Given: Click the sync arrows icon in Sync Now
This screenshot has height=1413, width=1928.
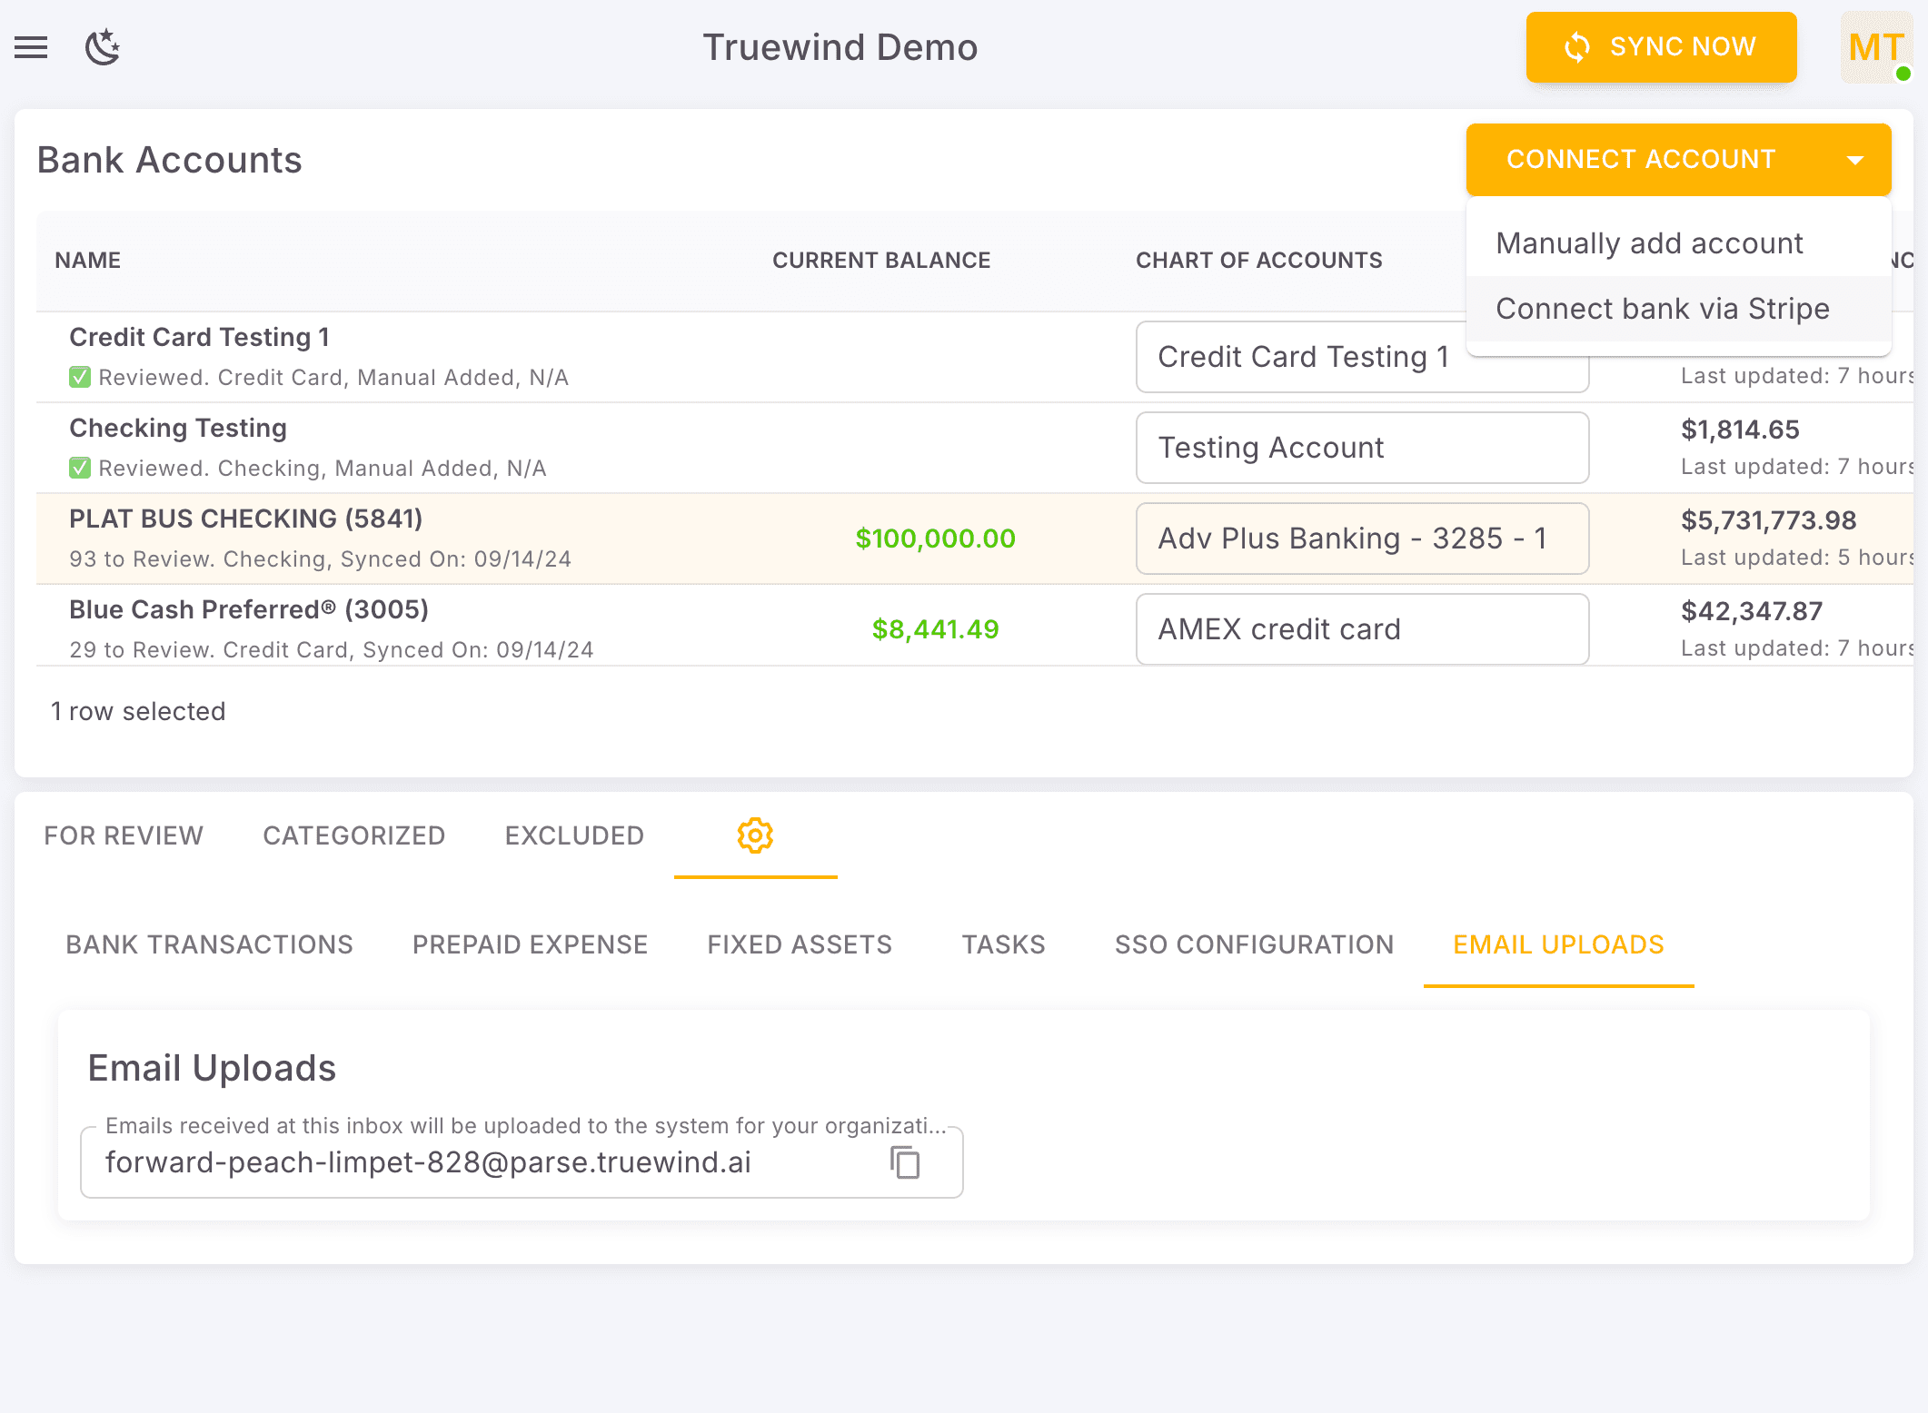Looking at the screenshot, I should [x=1578, y=47].
